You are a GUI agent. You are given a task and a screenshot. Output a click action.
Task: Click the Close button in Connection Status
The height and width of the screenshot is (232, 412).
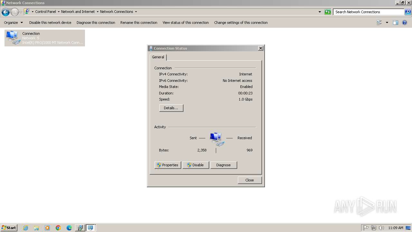250,180
